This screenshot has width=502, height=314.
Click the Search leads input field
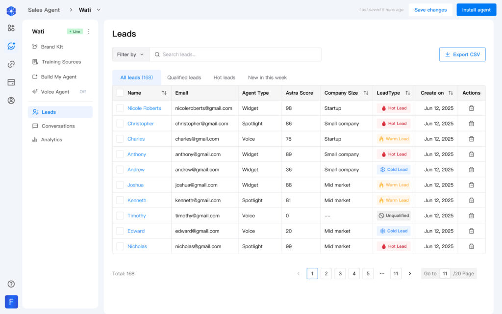235,54
